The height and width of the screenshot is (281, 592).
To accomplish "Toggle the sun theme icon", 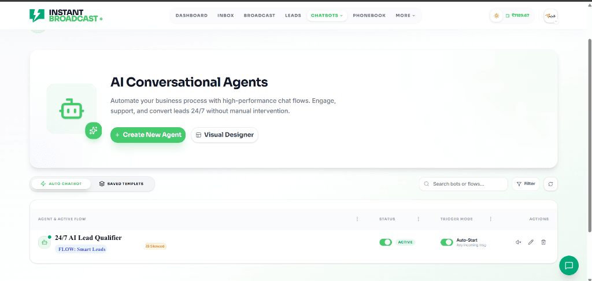I will point(496,16).
